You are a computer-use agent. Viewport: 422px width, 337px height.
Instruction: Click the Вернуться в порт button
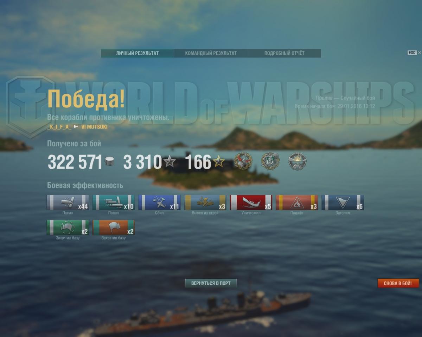tap(211, 283)
